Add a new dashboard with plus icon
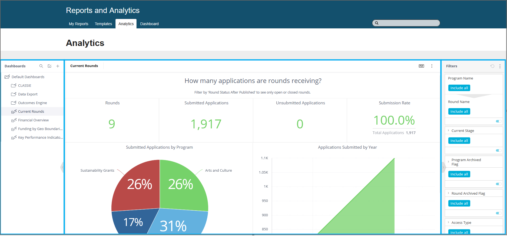507x236 pixels. coord(58,66)
